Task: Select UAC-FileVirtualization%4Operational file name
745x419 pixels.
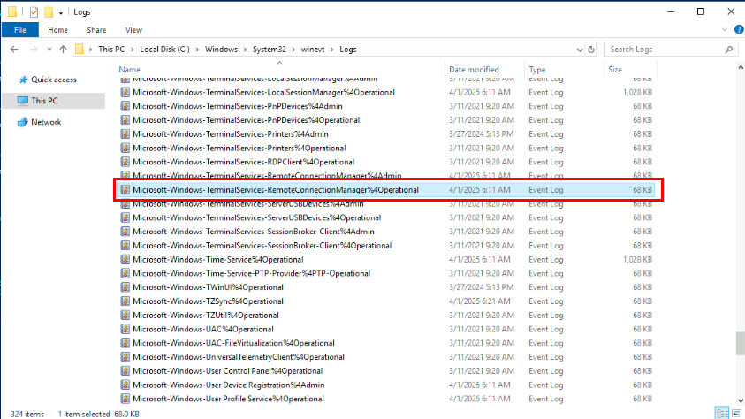Action: tap(234, 343)
